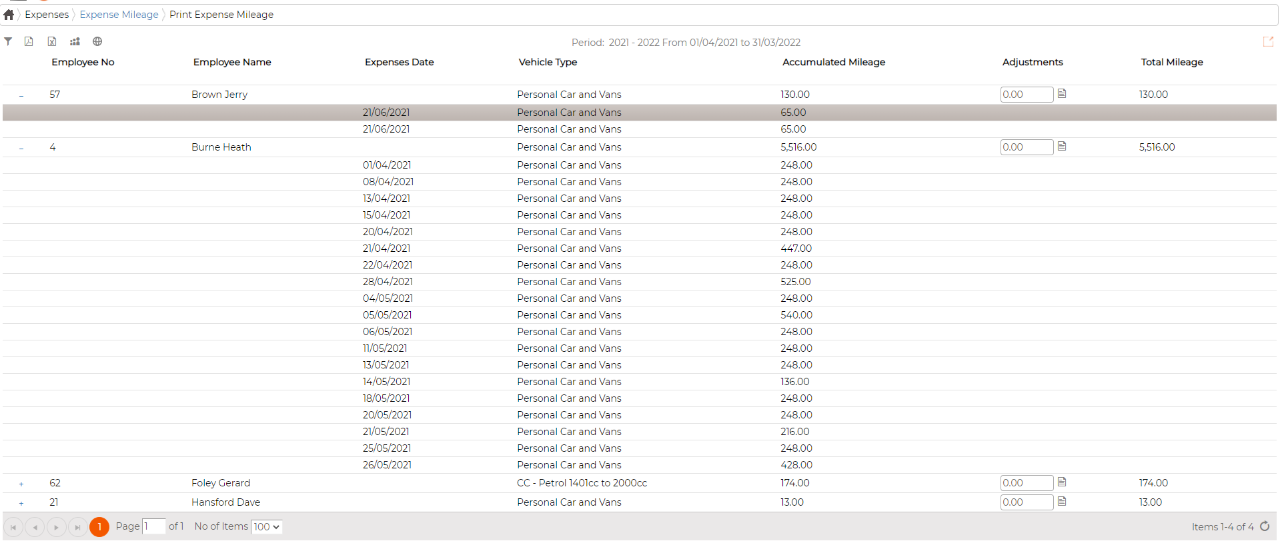Go to previous page
This screenshot has height=541, width=1280.
point(35,527)
